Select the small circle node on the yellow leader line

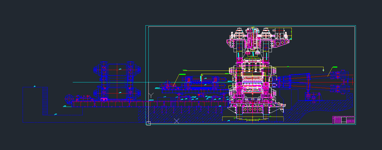click(x=323, y=70)
